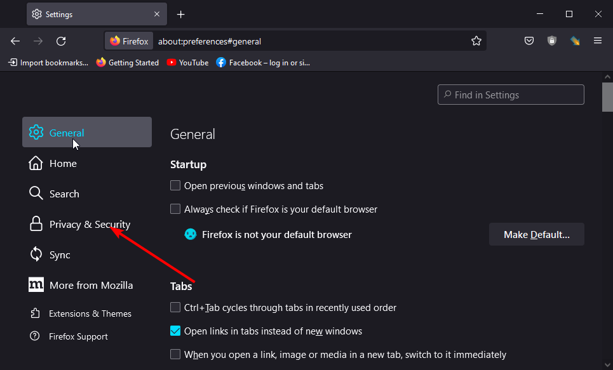The width and height of the screenshot is (613, 370).
Task: Bookmark this page with the star
Action: pos(476,41)
